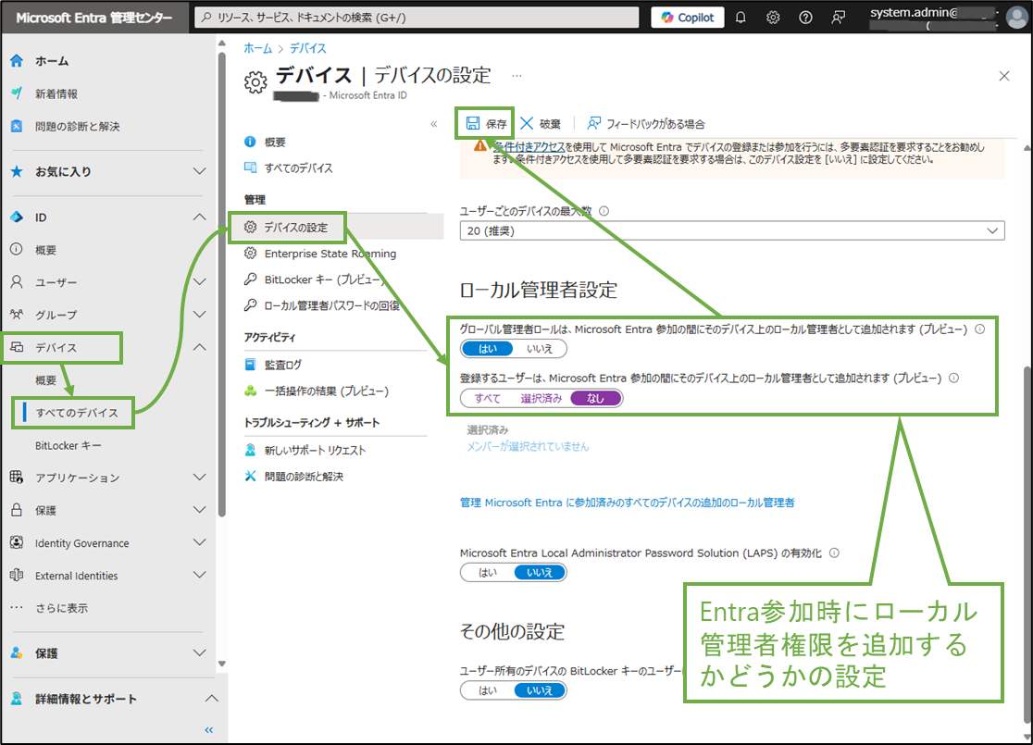This screenshot has width=1033, height=745.
Task: Set BitLocker キー user setting to はい
Action: pos(488,690)
